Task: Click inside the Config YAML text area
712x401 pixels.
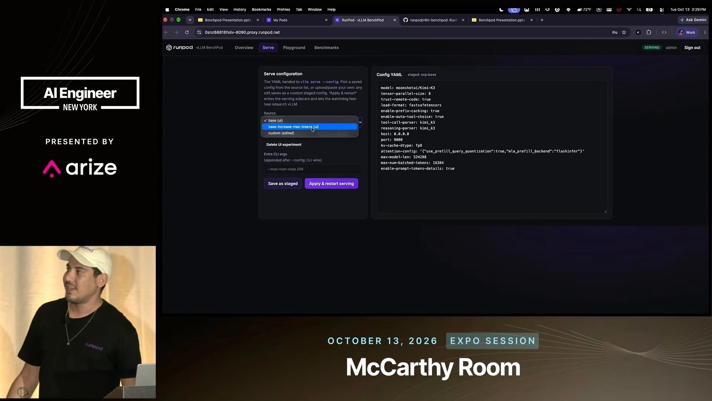Action: pyautogui.click(x=492, y=147)
